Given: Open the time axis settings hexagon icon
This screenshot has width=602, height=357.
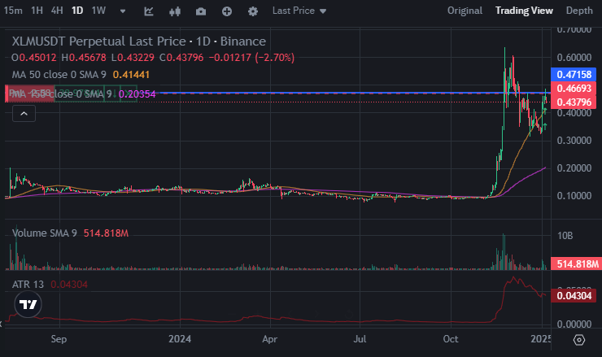Looking at the screenshot, I should coord(579,340).
